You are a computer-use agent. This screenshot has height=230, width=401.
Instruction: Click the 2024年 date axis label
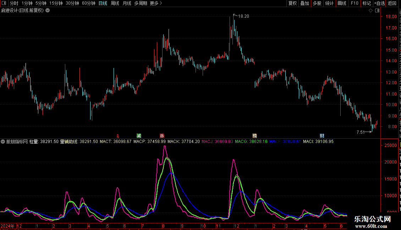(x=7, y=226)
